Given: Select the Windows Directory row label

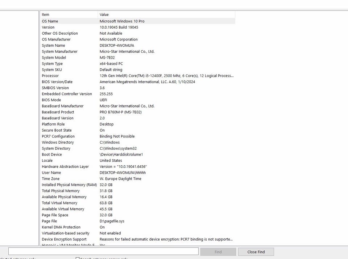Looking at the screenshot, I should 58,142.
